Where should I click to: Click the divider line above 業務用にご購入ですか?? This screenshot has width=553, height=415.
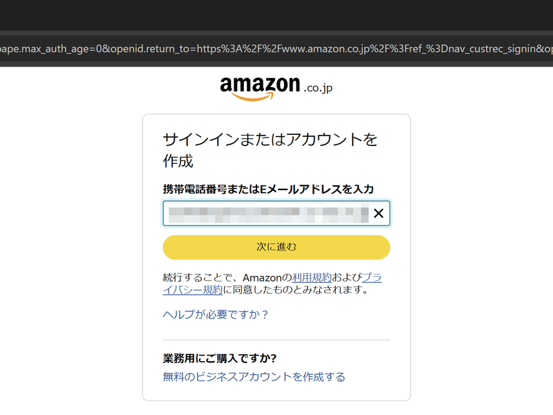click(276, 339)
